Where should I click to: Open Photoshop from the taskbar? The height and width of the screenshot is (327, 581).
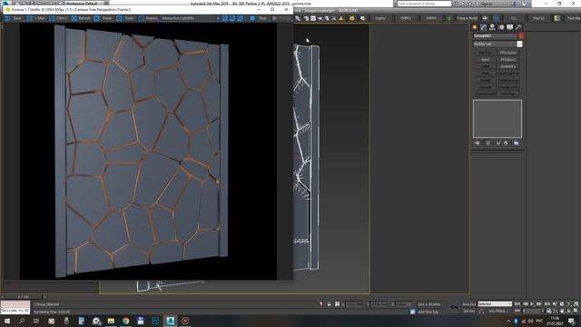tap(155, 321)
